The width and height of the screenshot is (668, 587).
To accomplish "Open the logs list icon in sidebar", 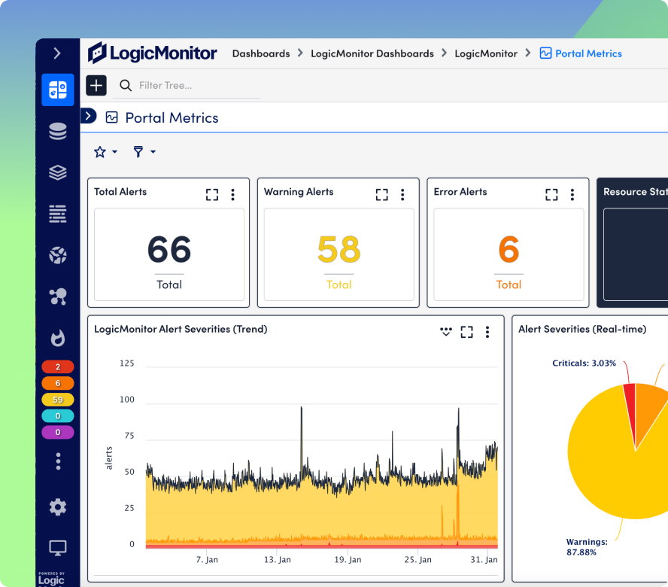I will pos(58,214).
